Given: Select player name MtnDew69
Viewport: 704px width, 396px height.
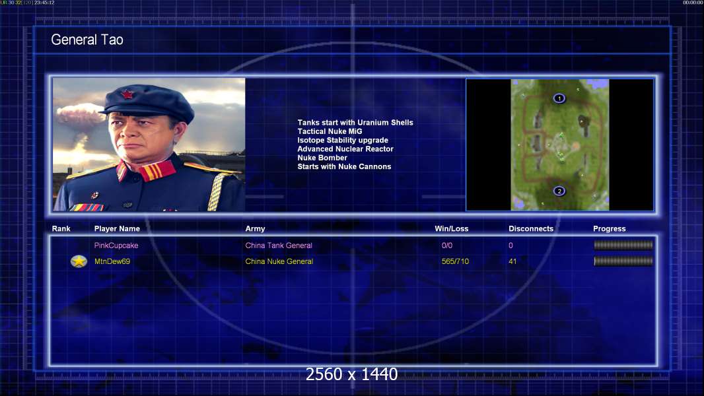Looking at the screenshot, I should 112,261.
